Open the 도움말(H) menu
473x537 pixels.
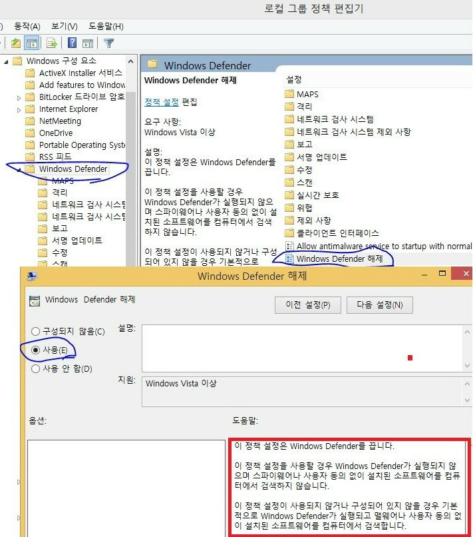pyautogui.click(x=106, y=27)
